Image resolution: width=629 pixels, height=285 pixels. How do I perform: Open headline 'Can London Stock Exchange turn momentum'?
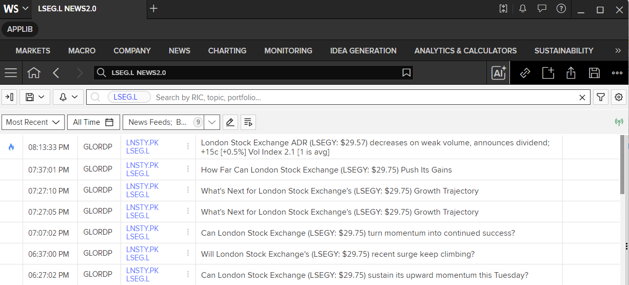(x=358, y=233)
